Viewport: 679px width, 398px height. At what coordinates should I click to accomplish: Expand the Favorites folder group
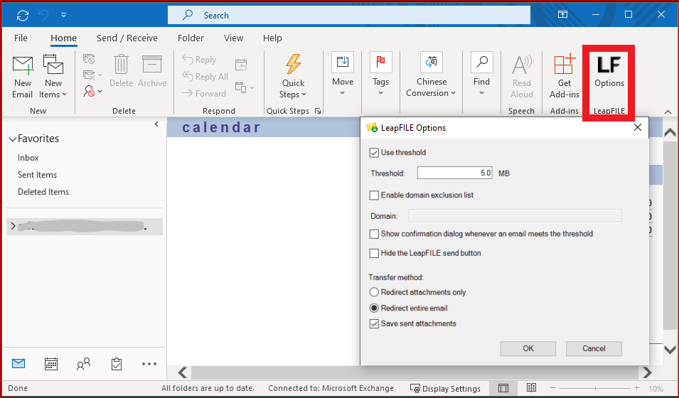11,139
